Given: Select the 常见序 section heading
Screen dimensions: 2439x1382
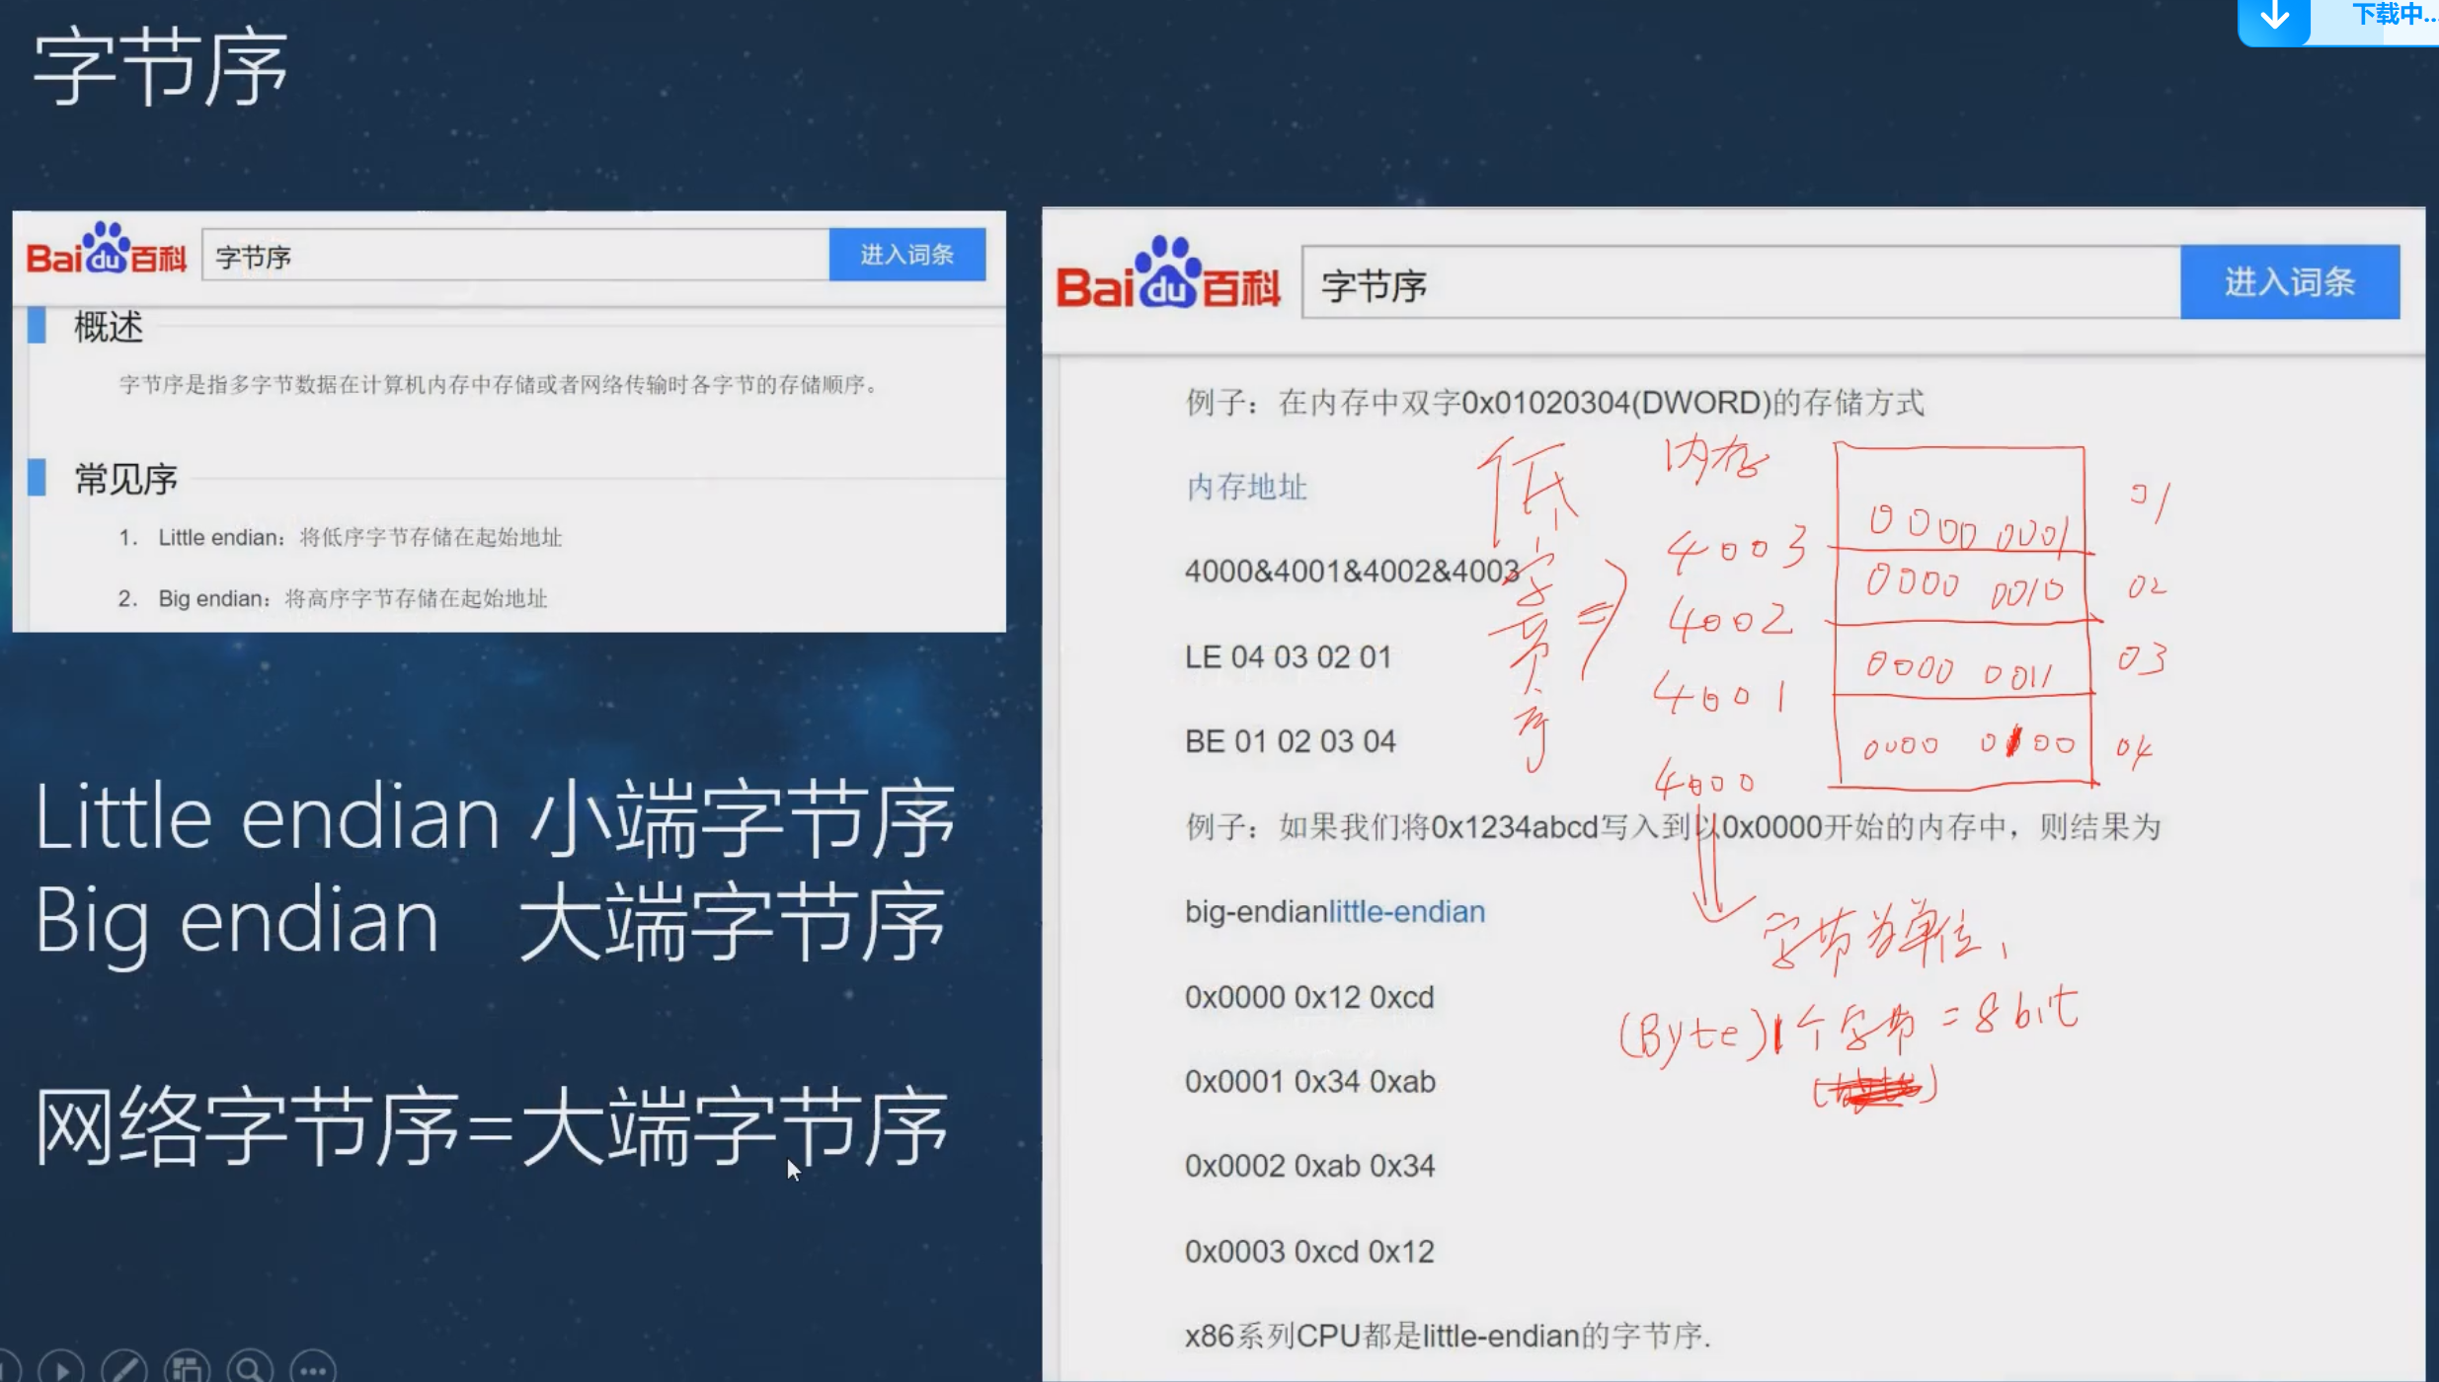Looking at the screenshot, I should coord(126,480).
